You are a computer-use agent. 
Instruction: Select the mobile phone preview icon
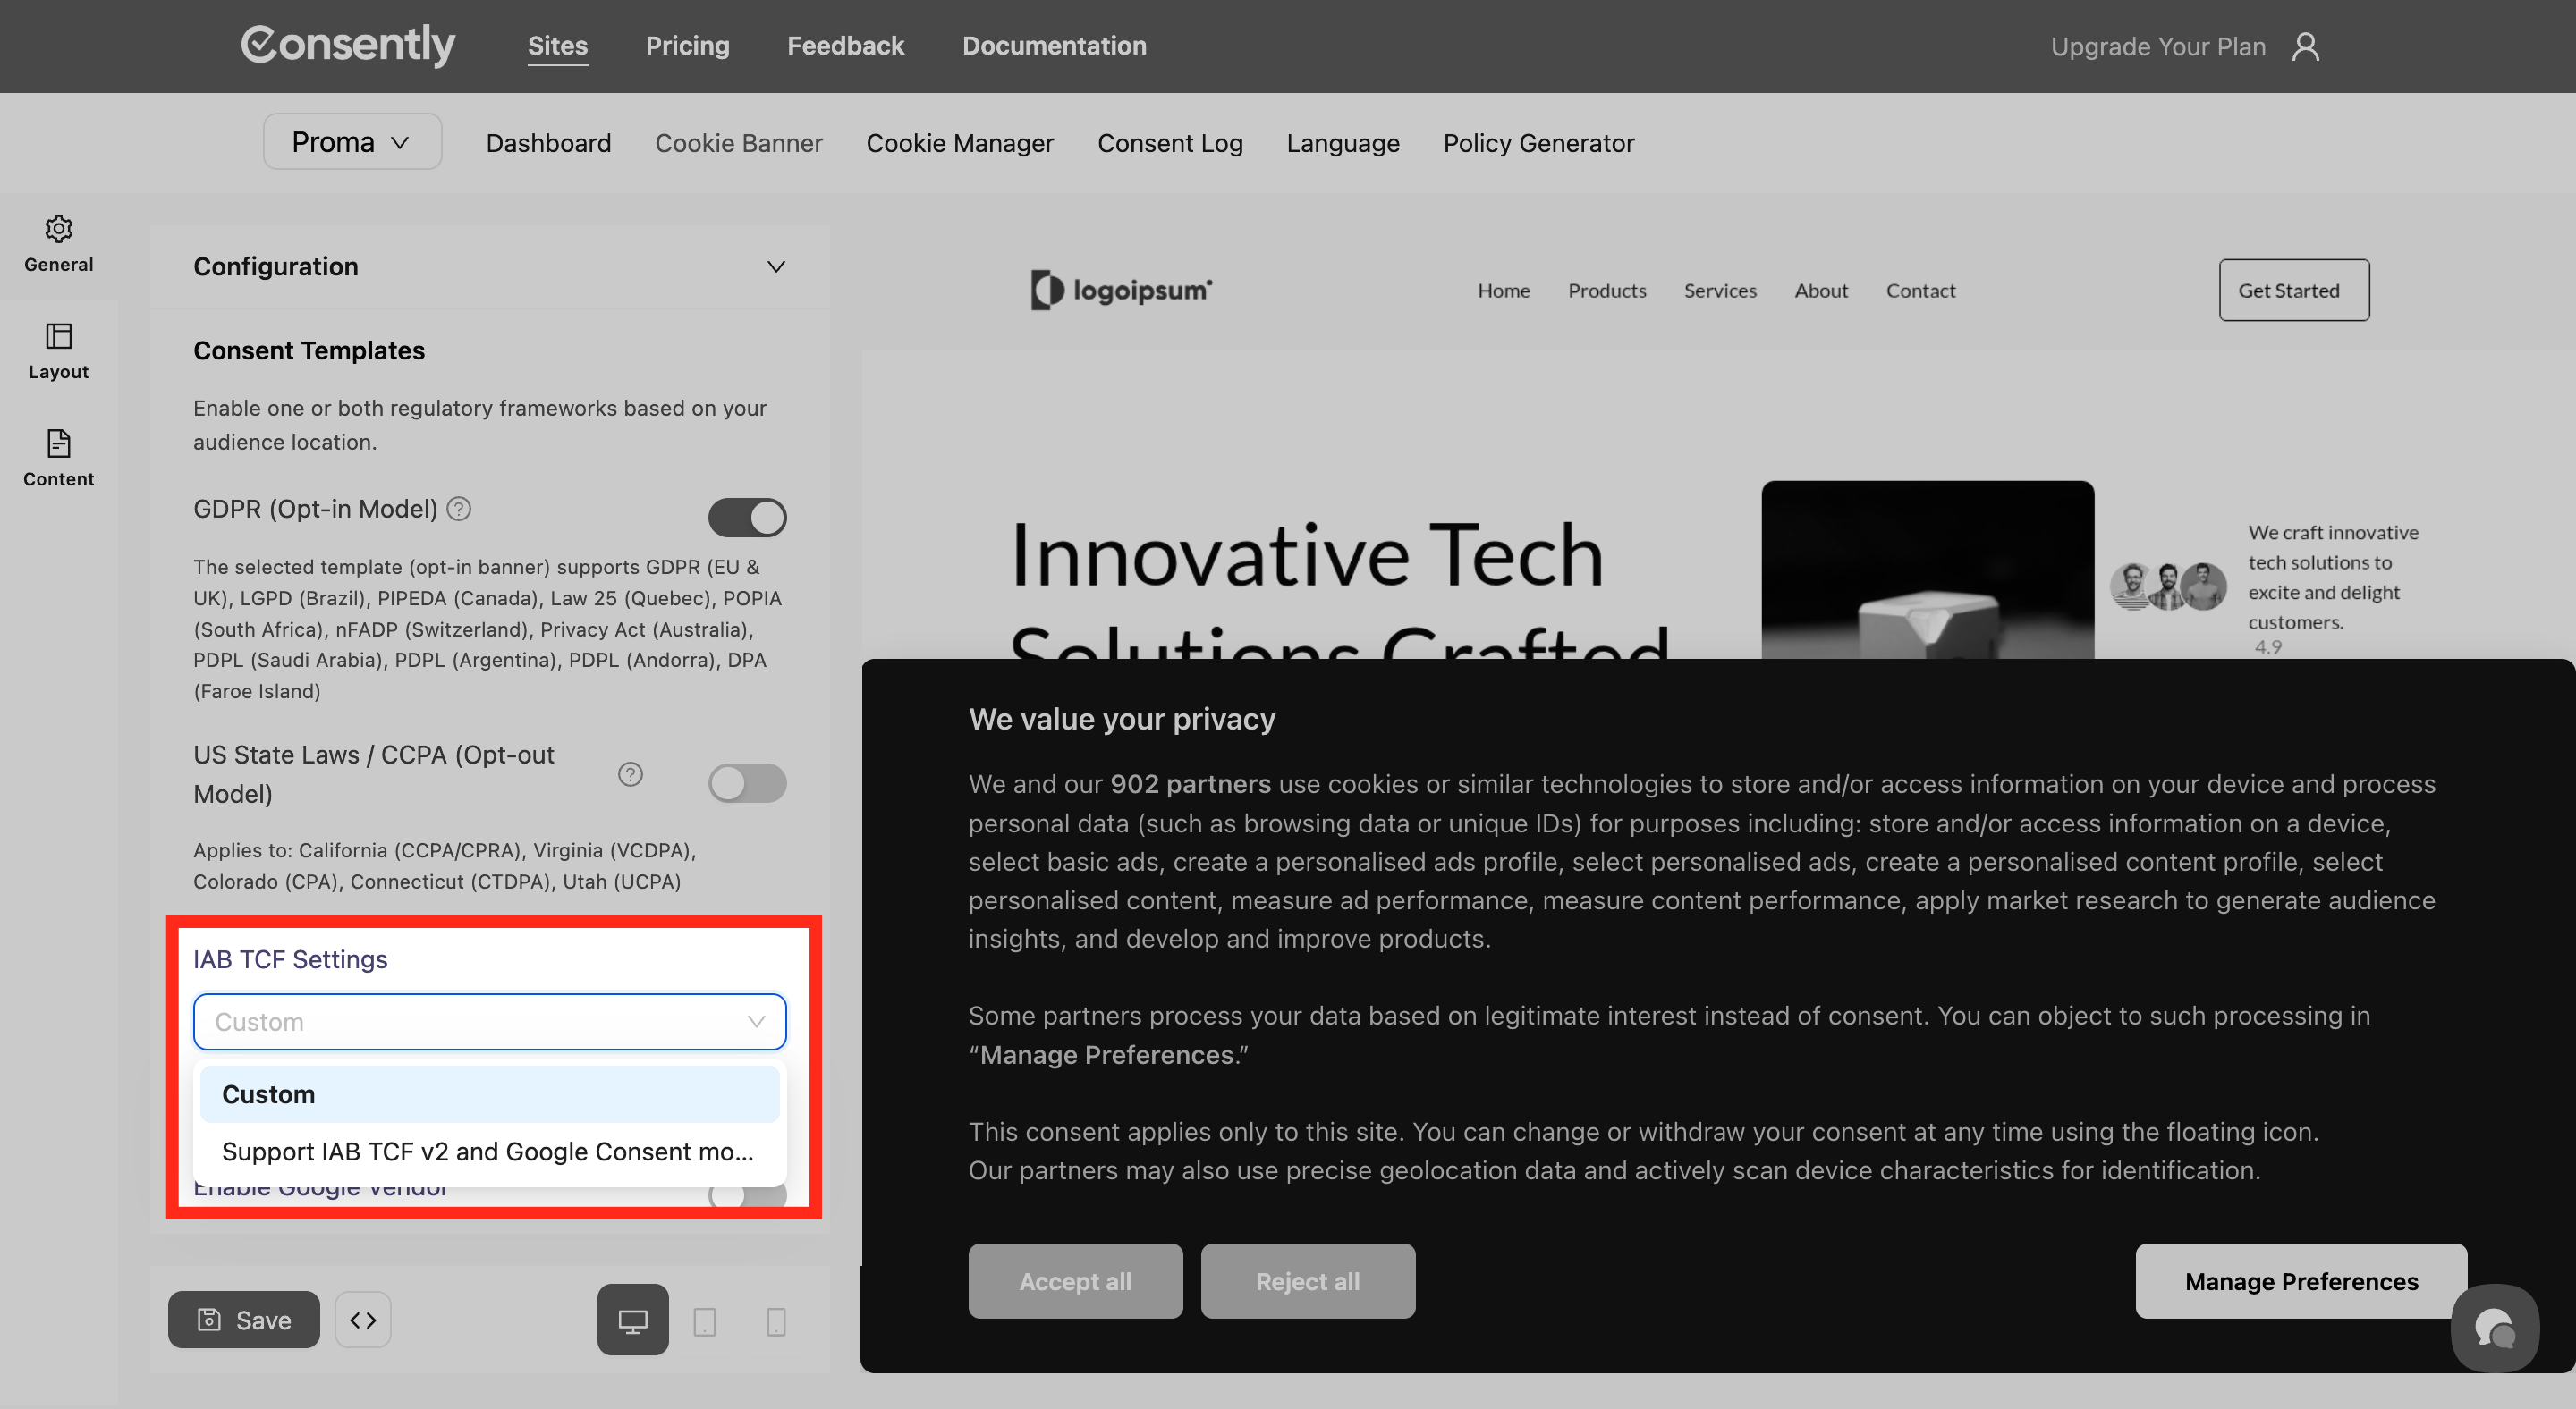775,1321
